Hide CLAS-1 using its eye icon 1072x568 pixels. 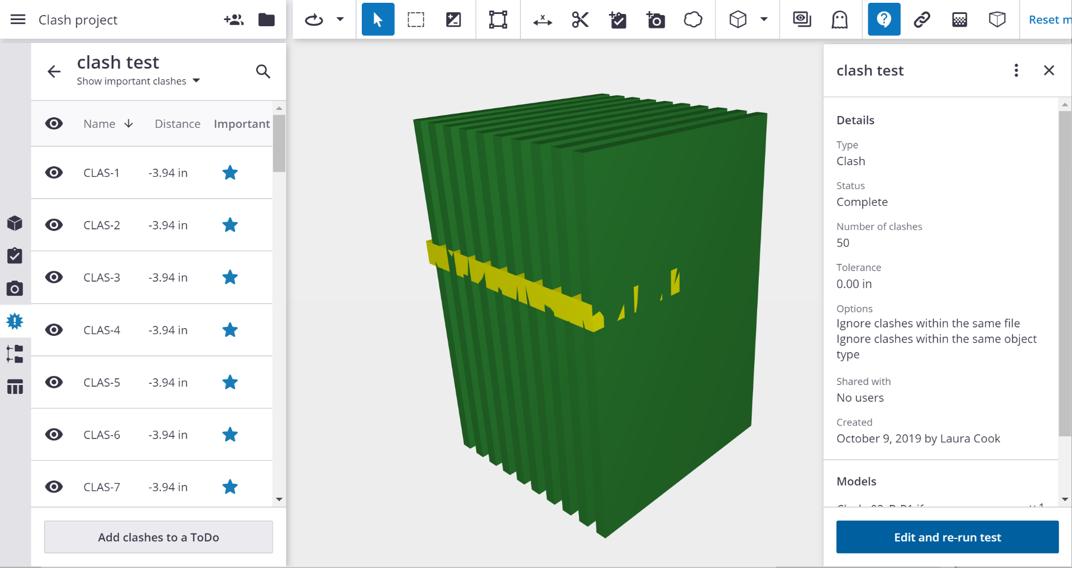coord(54,172)
